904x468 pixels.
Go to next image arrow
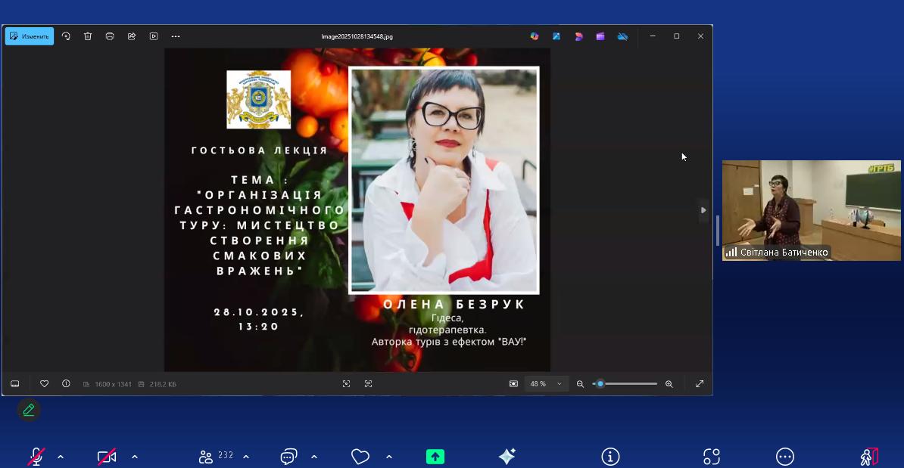point(703,210)
